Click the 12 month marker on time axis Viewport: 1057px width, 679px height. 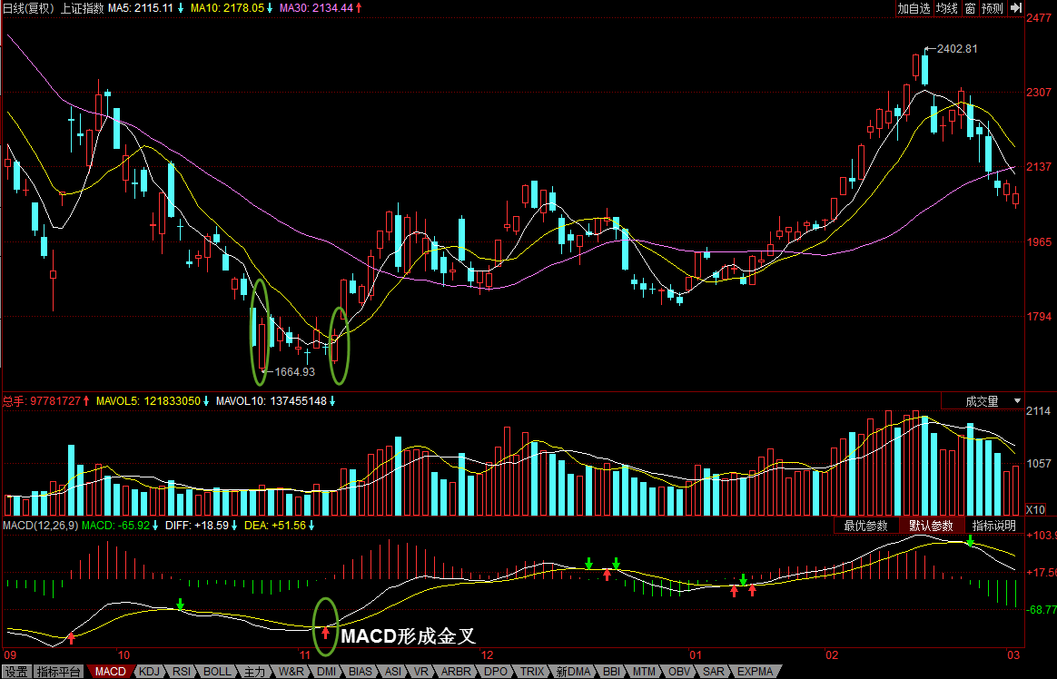coord(487,654)
